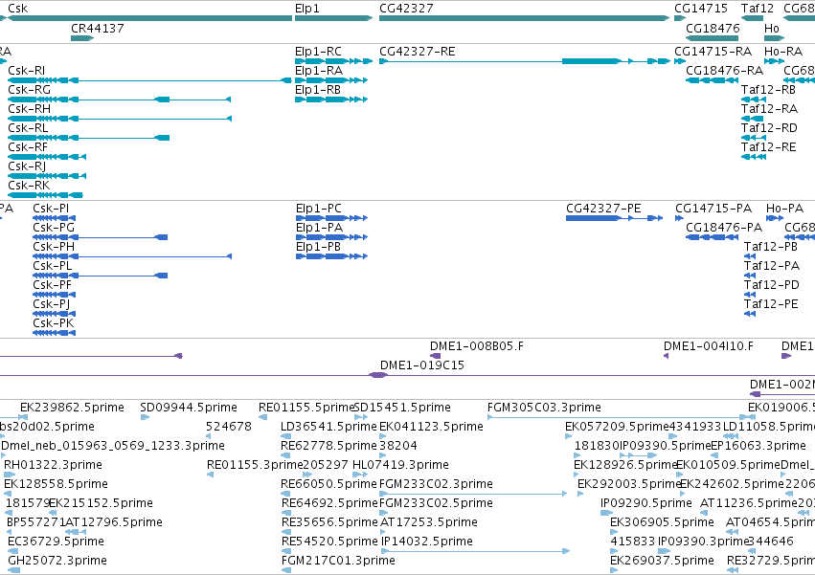815x575 pixels.
Task: Open the Csk-RI transcript label
Action: point(27,71)
